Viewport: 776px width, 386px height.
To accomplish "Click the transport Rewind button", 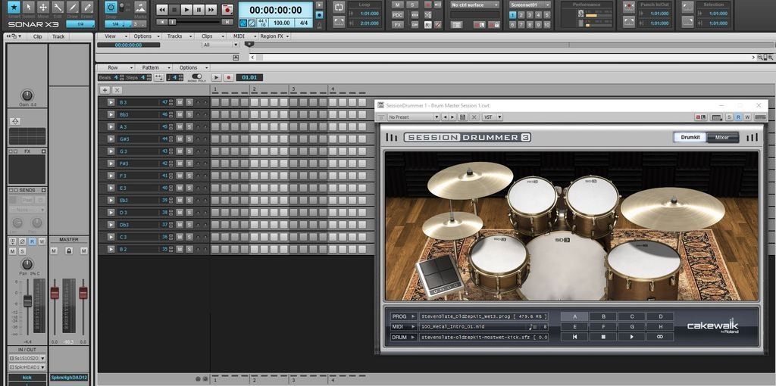I will [x=161, y=10].
